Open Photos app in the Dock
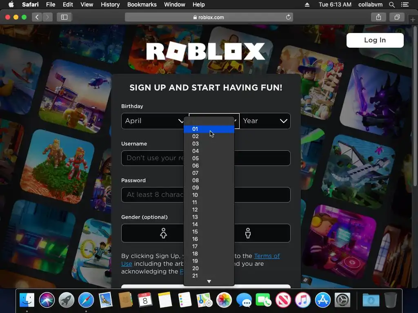Image resolution: width=418 pixels, height=313 pixels. tap(224, 300)
